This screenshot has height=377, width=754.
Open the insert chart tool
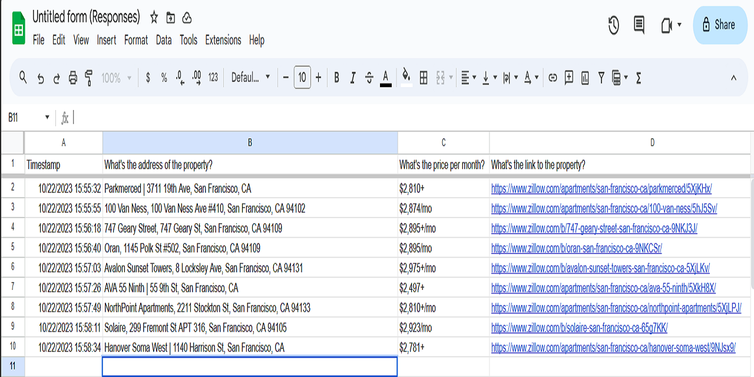point(585,77)
